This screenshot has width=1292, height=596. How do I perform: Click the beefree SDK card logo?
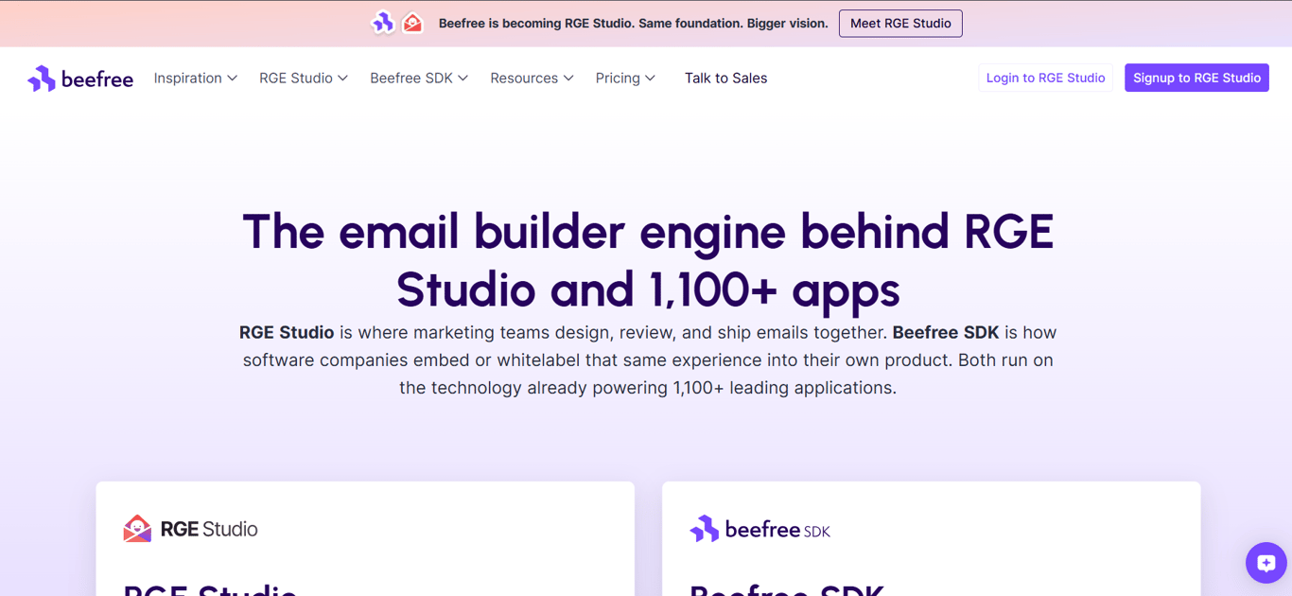coord(759,530)
